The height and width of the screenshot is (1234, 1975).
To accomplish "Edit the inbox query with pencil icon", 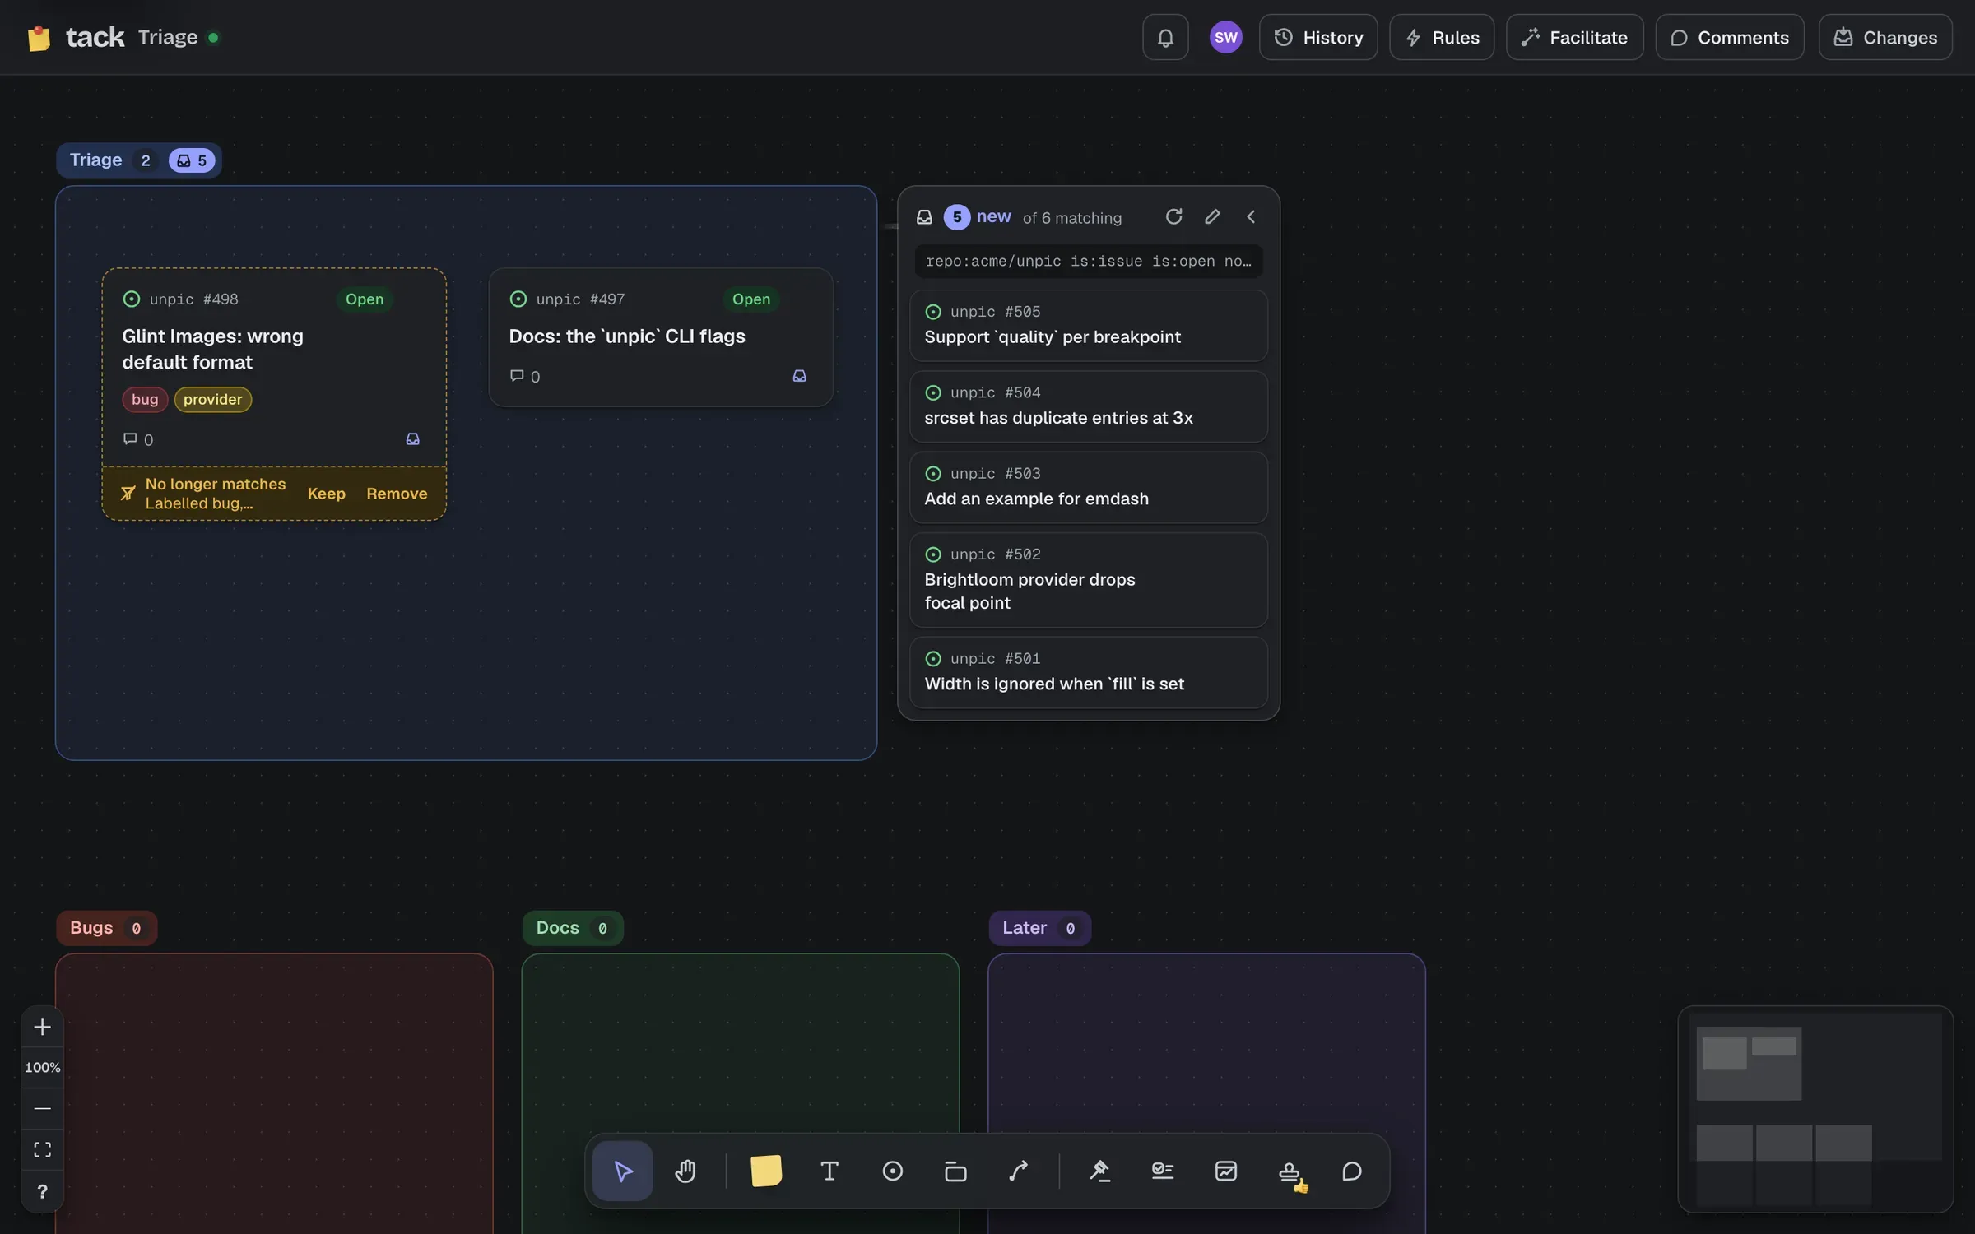I will tap(1212, 216).
